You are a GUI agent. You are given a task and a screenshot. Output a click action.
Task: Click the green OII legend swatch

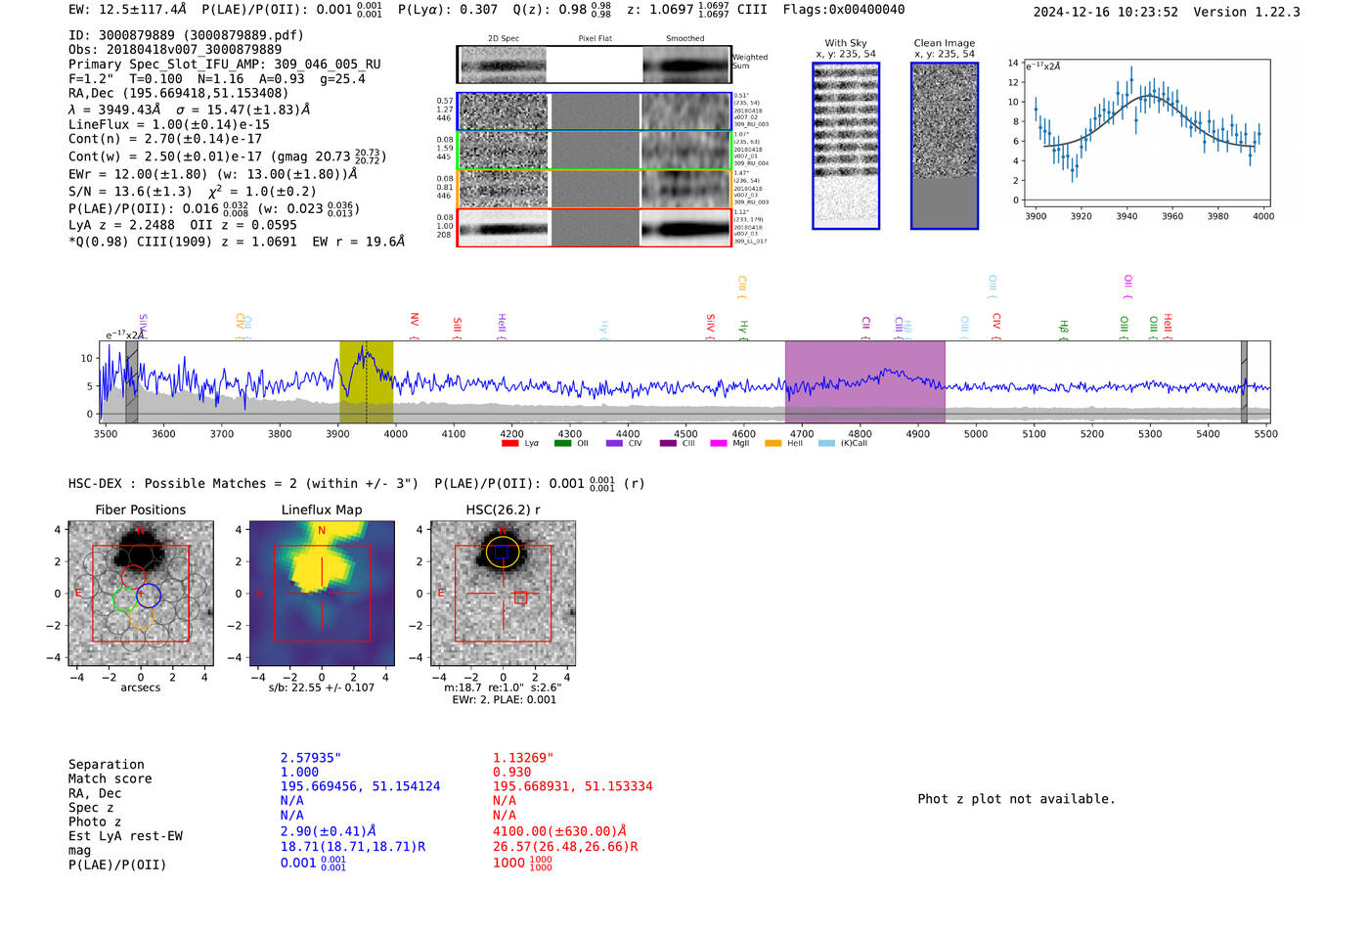[x=562, y=444]
